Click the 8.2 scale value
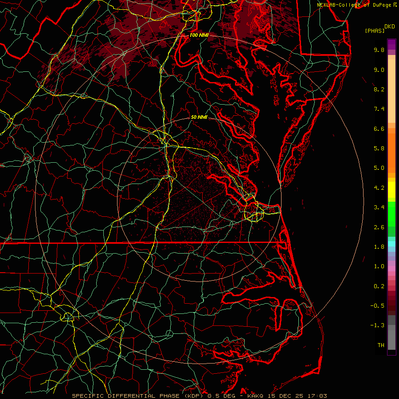This screenshot has height=399, width=399. coord(379,89)
